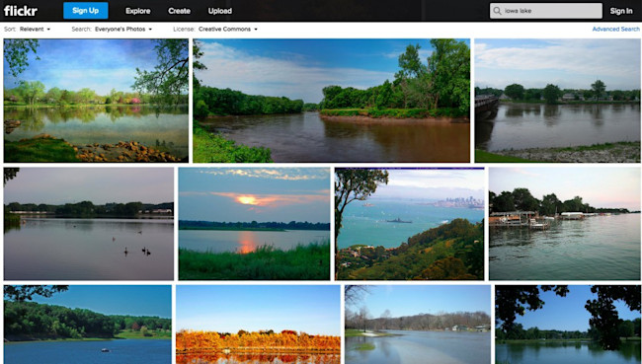Open the lake photo framed by dark leaves
Viewport: 642px width, 364px height.
[x=568, y=325]
